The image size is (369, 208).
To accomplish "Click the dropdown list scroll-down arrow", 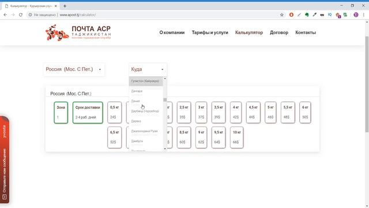I will coord(165,149).
